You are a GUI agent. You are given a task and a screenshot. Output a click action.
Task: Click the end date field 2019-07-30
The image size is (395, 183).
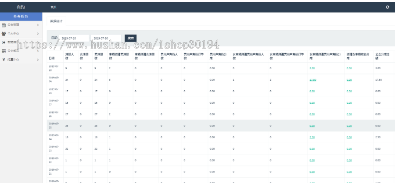pyautogui.click(x=106, y=38)
